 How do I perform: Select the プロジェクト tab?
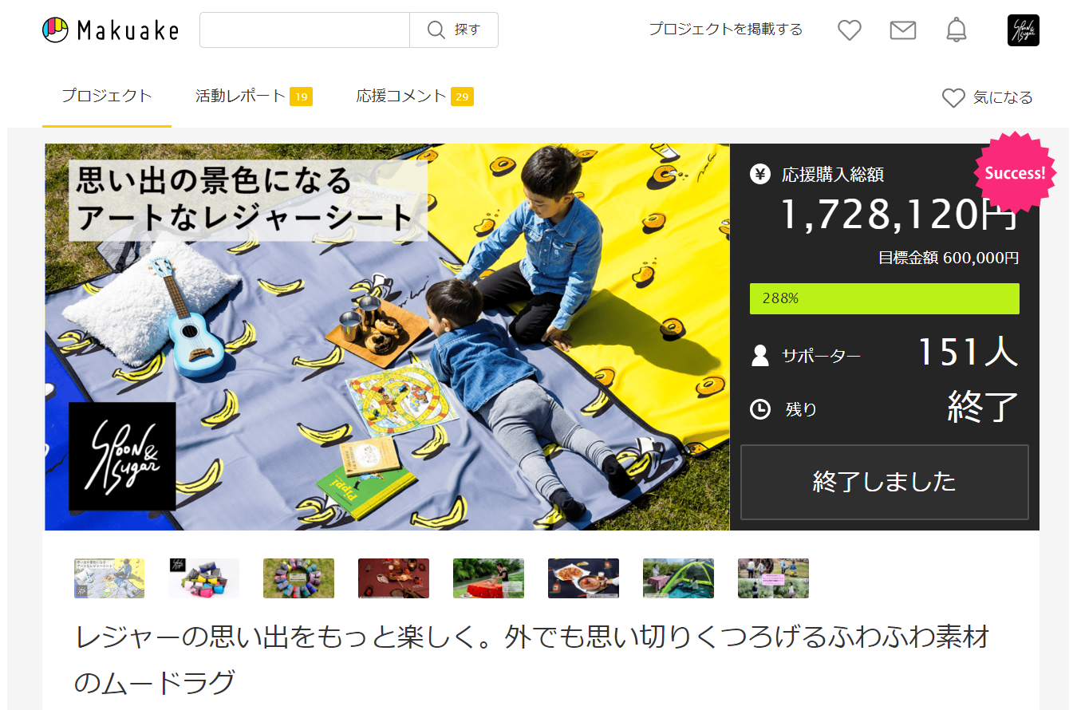(x=107, y=96)
